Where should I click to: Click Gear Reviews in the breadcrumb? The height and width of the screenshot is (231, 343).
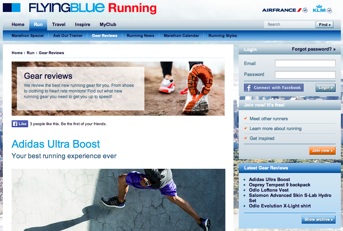tap(51, 53)
